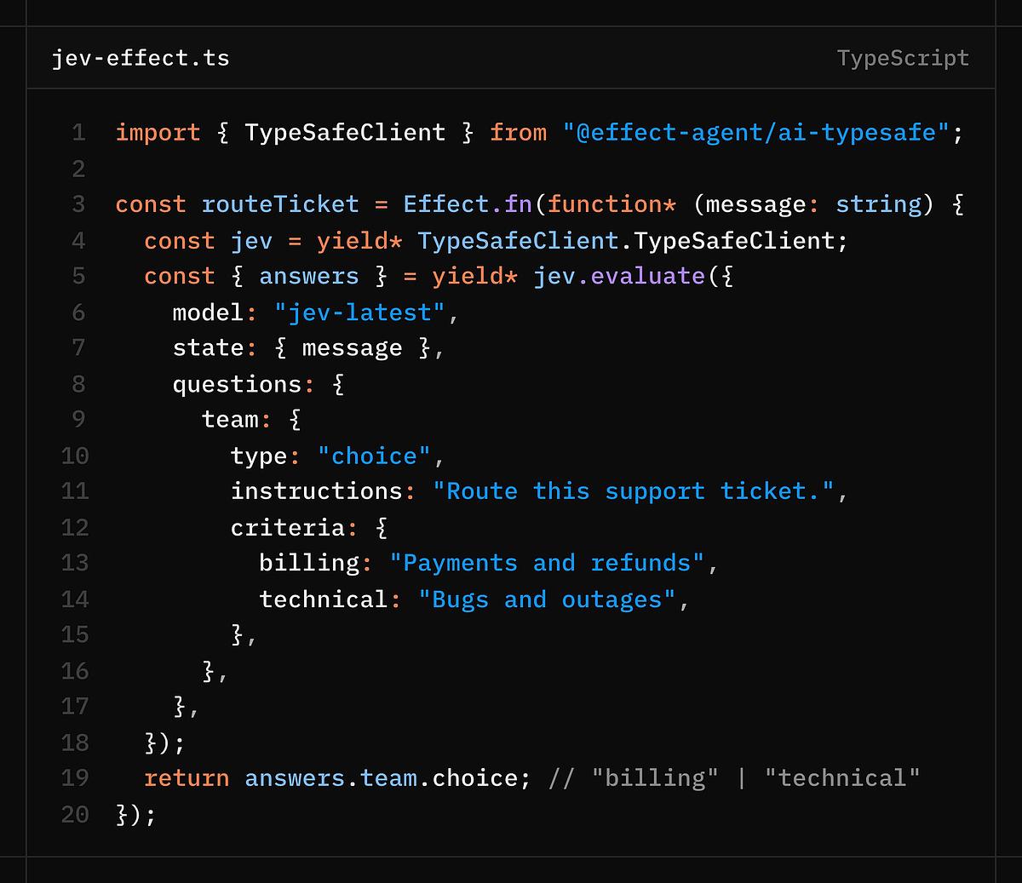Click the jev-effect.ts file name

tap(141, 58)
